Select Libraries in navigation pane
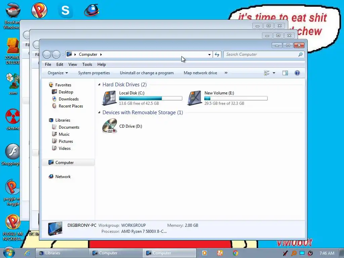The width and height of the screenshot is (344, 258). pos(63,120)
